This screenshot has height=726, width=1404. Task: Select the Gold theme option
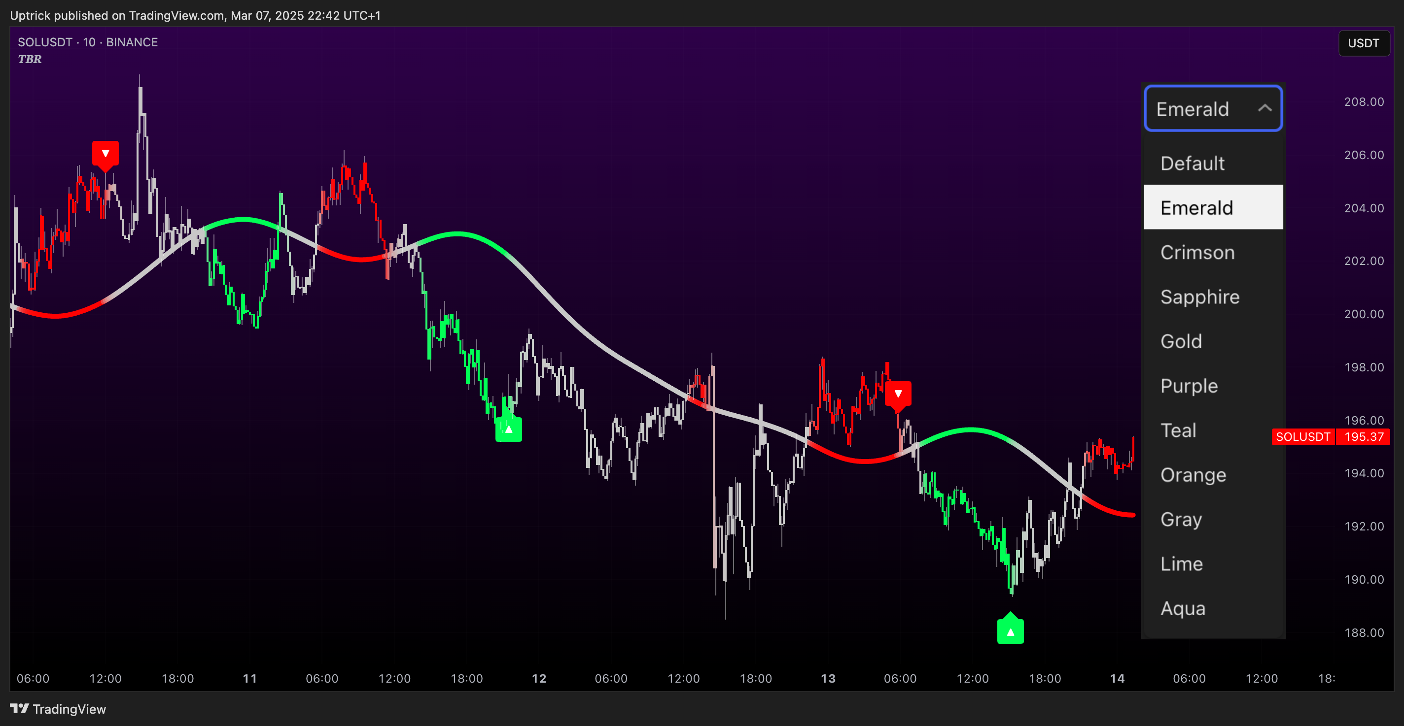coord(1213,341)
